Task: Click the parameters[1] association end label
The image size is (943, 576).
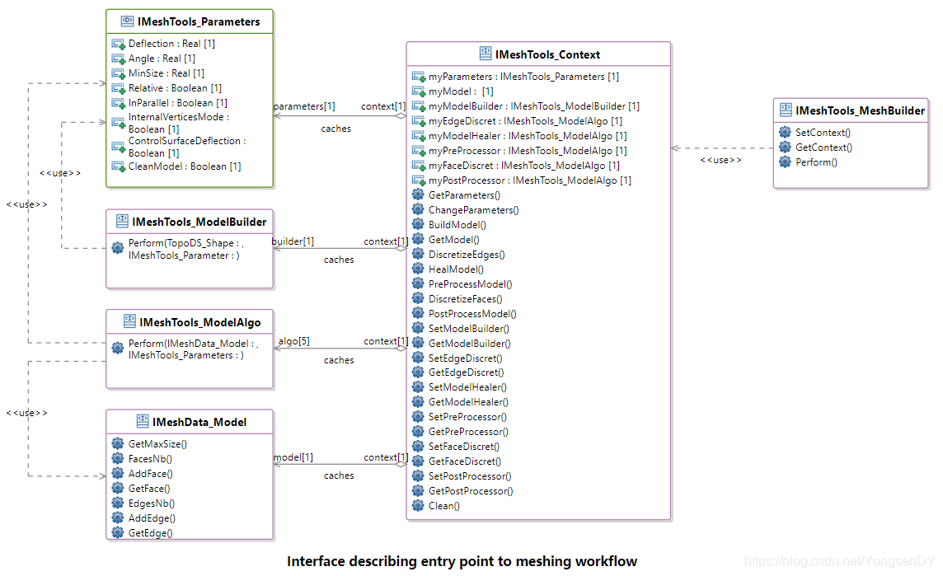Action: pyautogui.click(x=304, y=106)
